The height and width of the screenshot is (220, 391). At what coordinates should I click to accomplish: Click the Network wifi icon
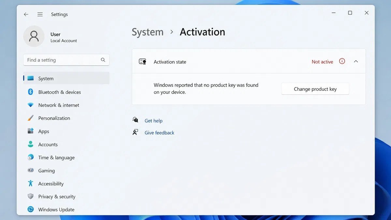pos(31,105)
